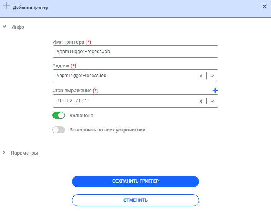The height and width of the screenshot is (212, 271).
Task: Click the cron value 0 0 11 2 1/1 ? *
Action: click(71, 101)
